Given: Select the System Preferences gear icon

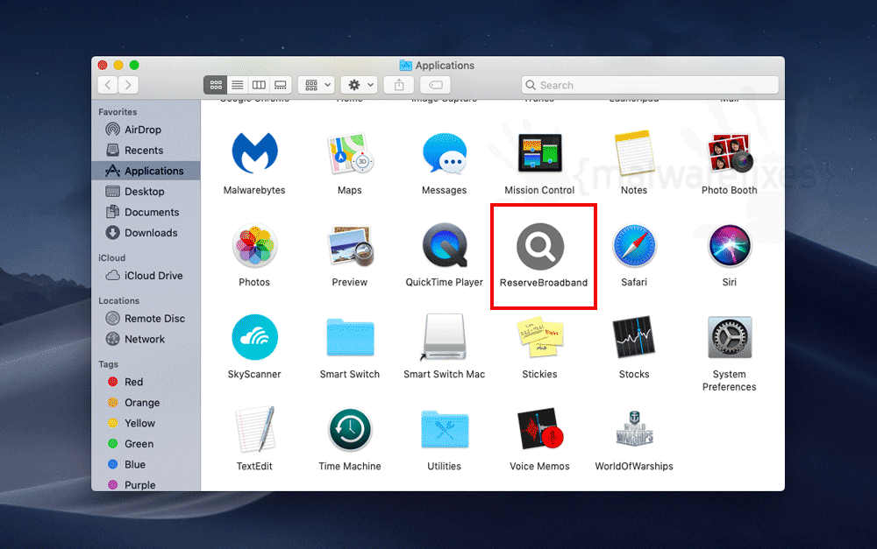Looking at the screenshot, I should coord(730,337).
